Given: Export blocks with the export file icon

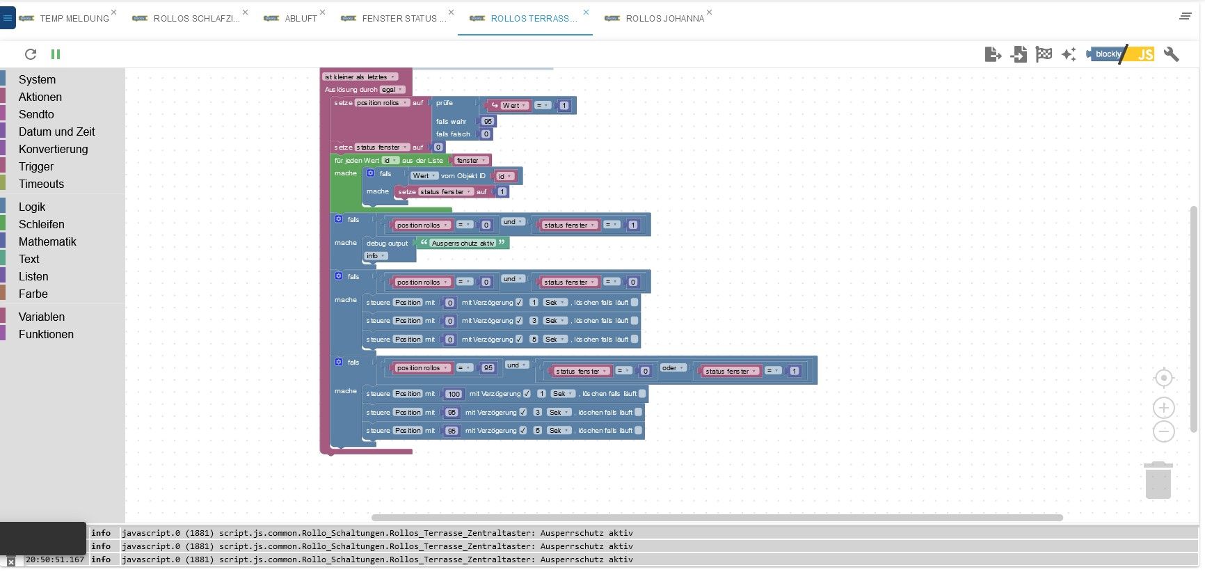Looking at the screenshot, I should [993, 54].
